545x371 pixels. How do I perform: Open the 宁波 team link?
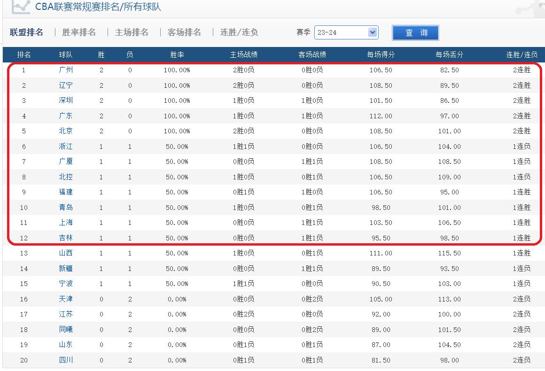point(66,284)
